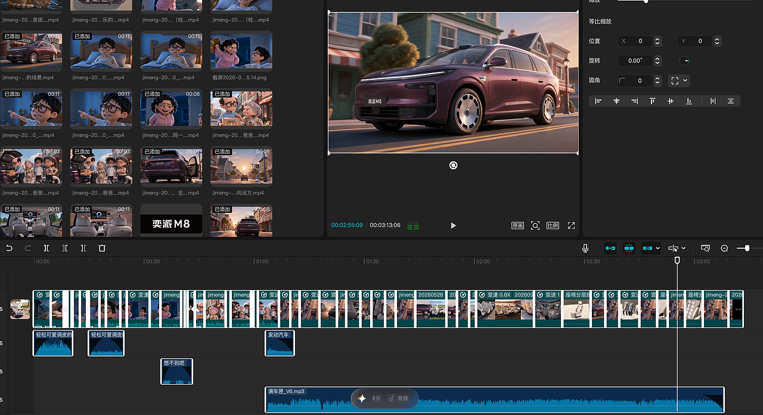The height and width of the screenshot is (415, 763).
Task: Step the X position value
Action: tap(657, 41)
